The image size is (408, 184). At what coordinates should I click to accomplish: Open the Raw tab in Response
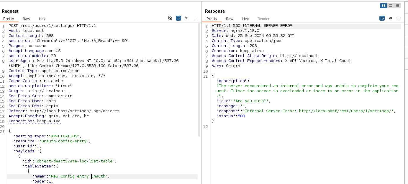[x=230, y=19]
